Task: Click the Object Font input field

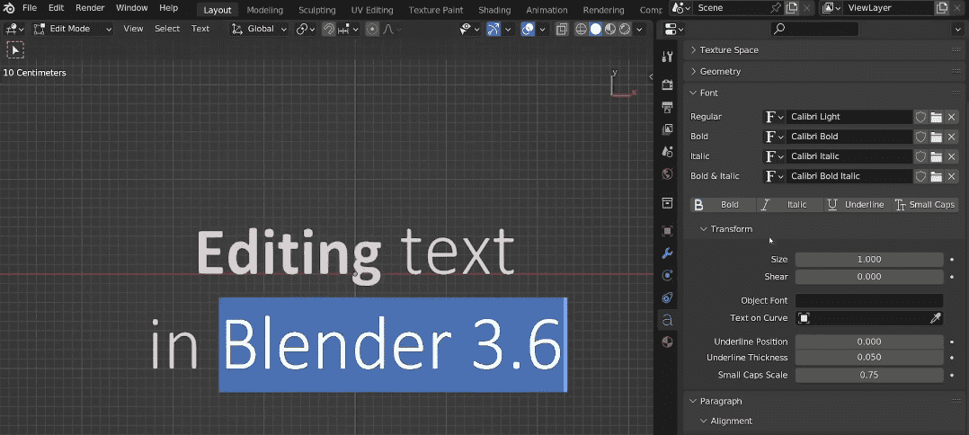Action: coord(868,300)
